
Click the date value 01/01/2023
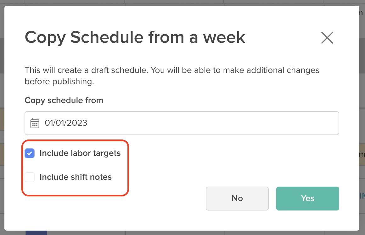66,123
